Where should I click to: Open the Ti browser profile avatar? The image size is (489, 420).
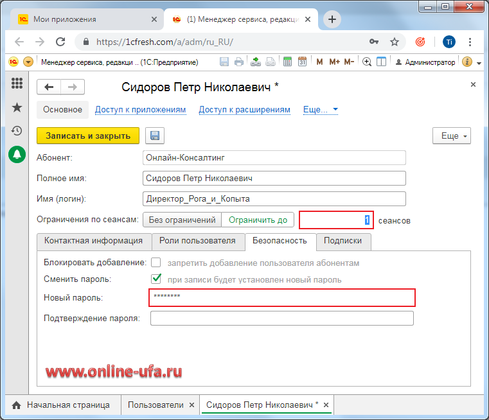(449, 42)
